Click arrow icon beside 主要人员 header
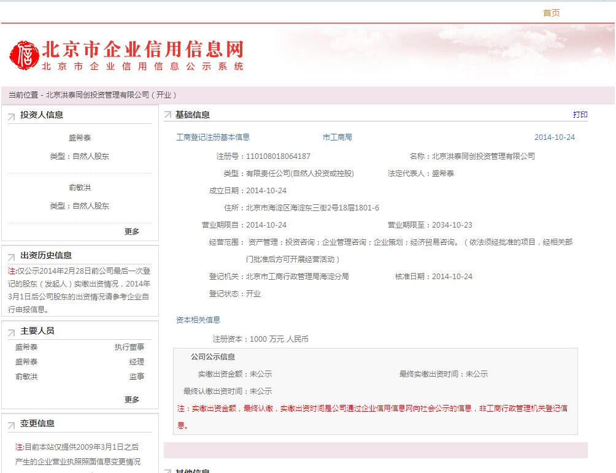 coord(12,332)
